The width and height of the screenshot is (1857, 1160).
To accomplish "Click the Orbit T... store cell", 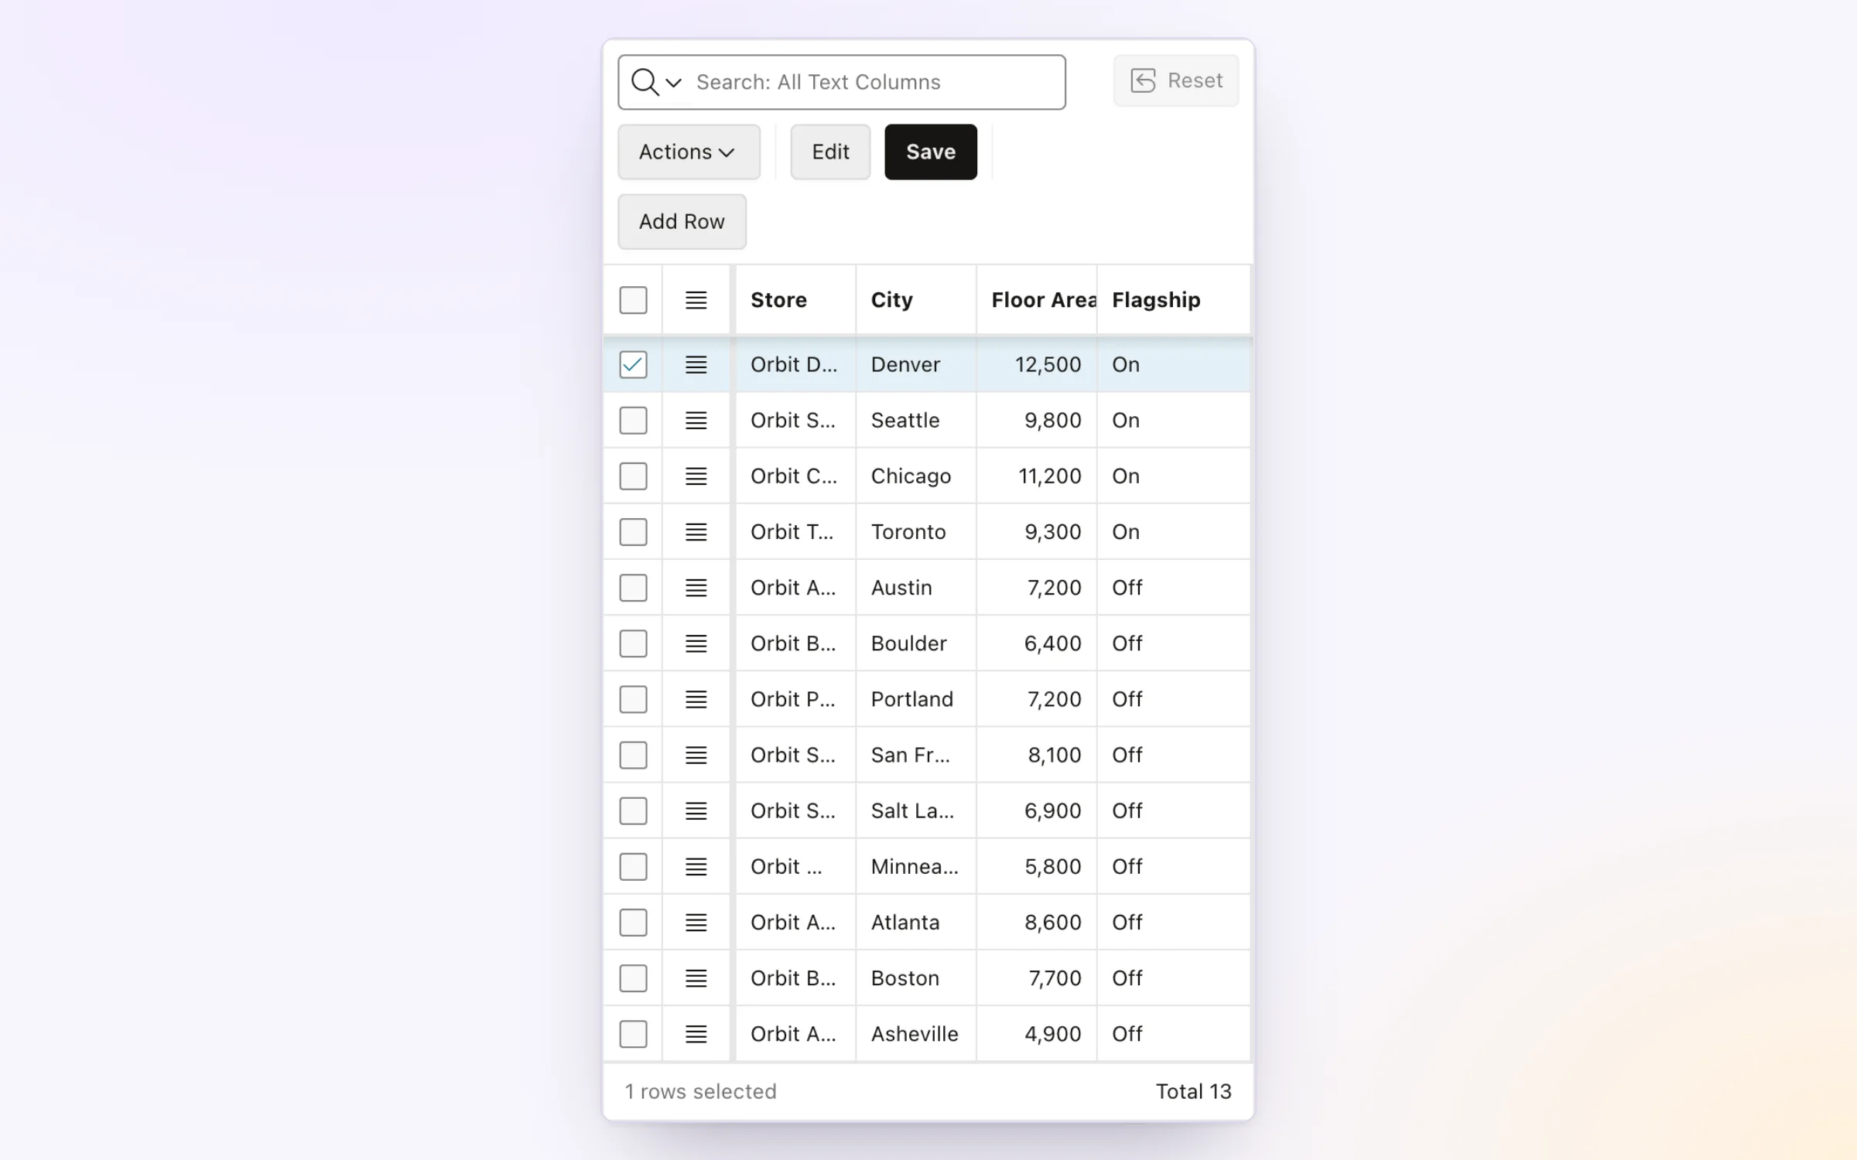I will 795,531.
